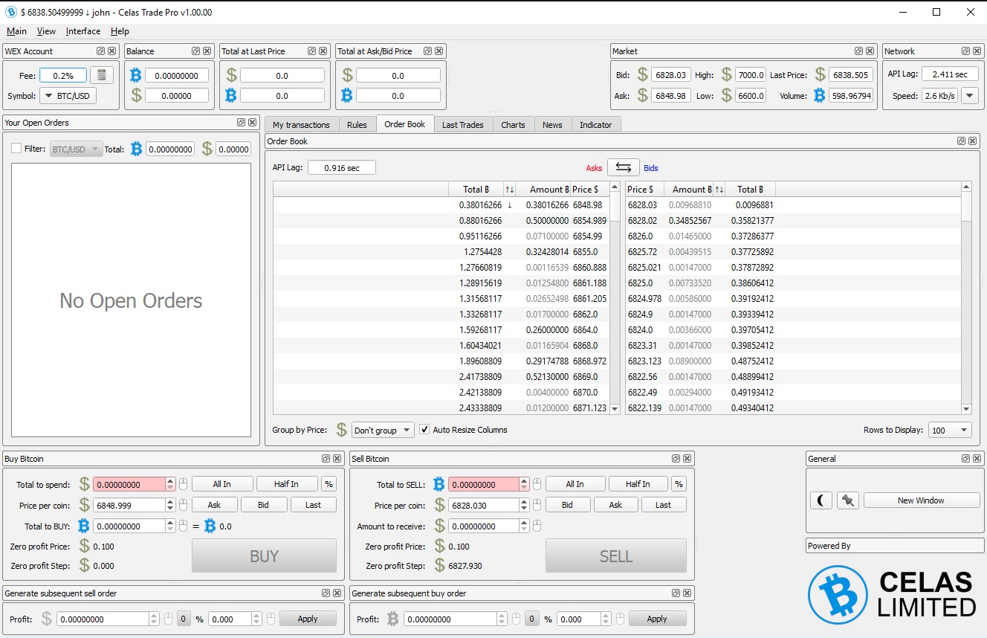Swap Asks and Bids columns button
Viewport: 987px width, 638px height.
pos(623,167)
